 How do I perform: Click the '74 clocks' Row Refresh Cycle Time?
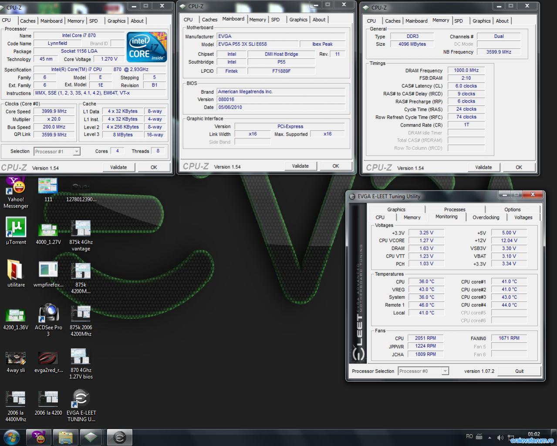[466, 117]
